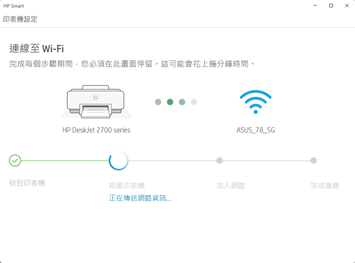Select the 找到印表機 step label

(27, 183)
